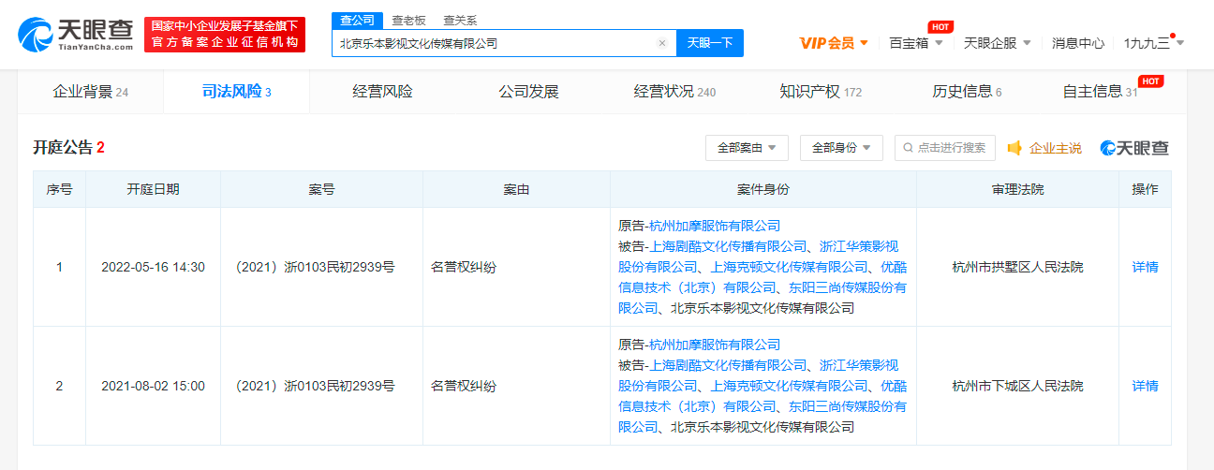Click the 操作 column header
The image size is (1214, 470).
pyautogui.click(x=1145, y=189)
